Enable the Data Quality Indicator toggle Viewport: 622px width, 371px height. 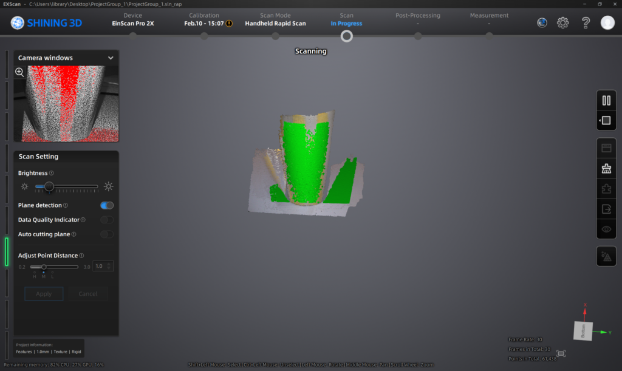point(107,220)
